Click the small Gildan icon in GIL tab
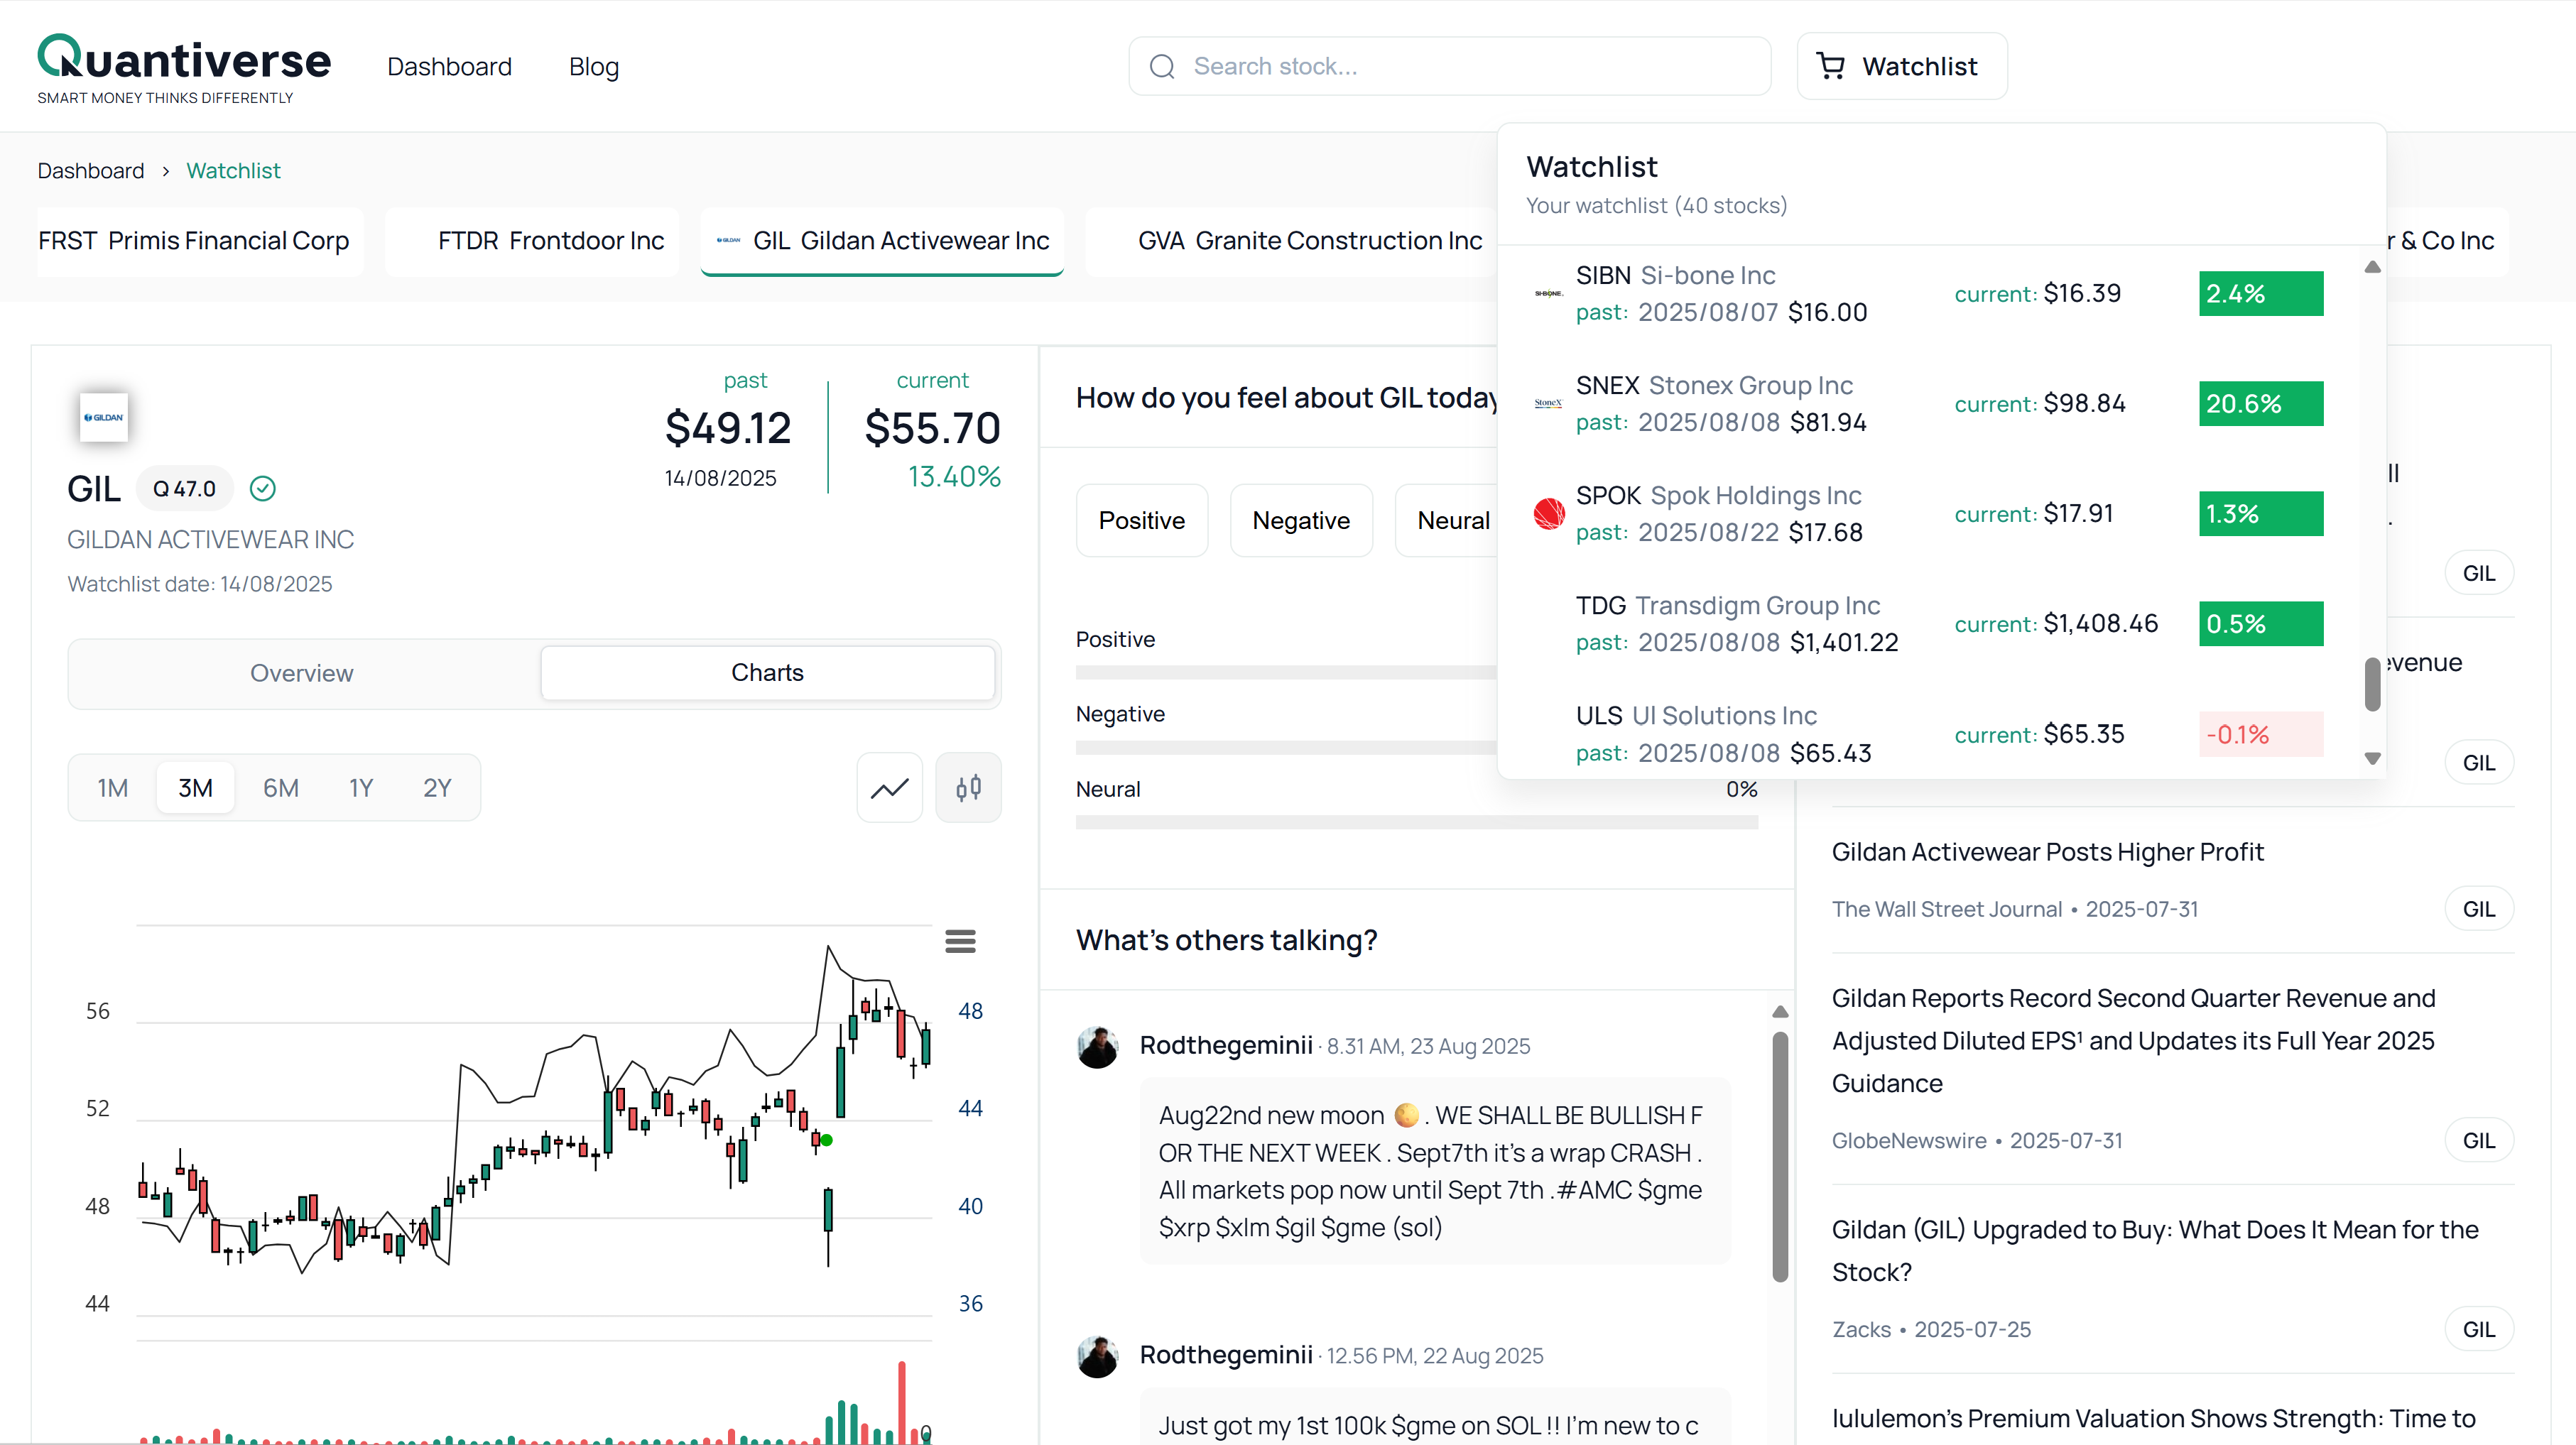 point(729,240)
